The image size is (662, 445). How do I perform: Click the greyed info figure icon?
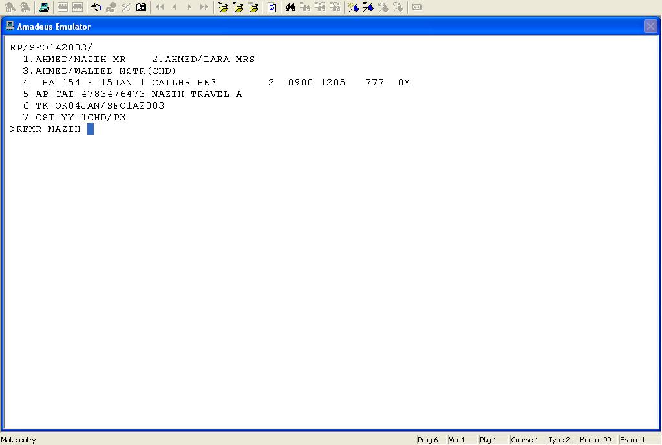pos(111,7)
